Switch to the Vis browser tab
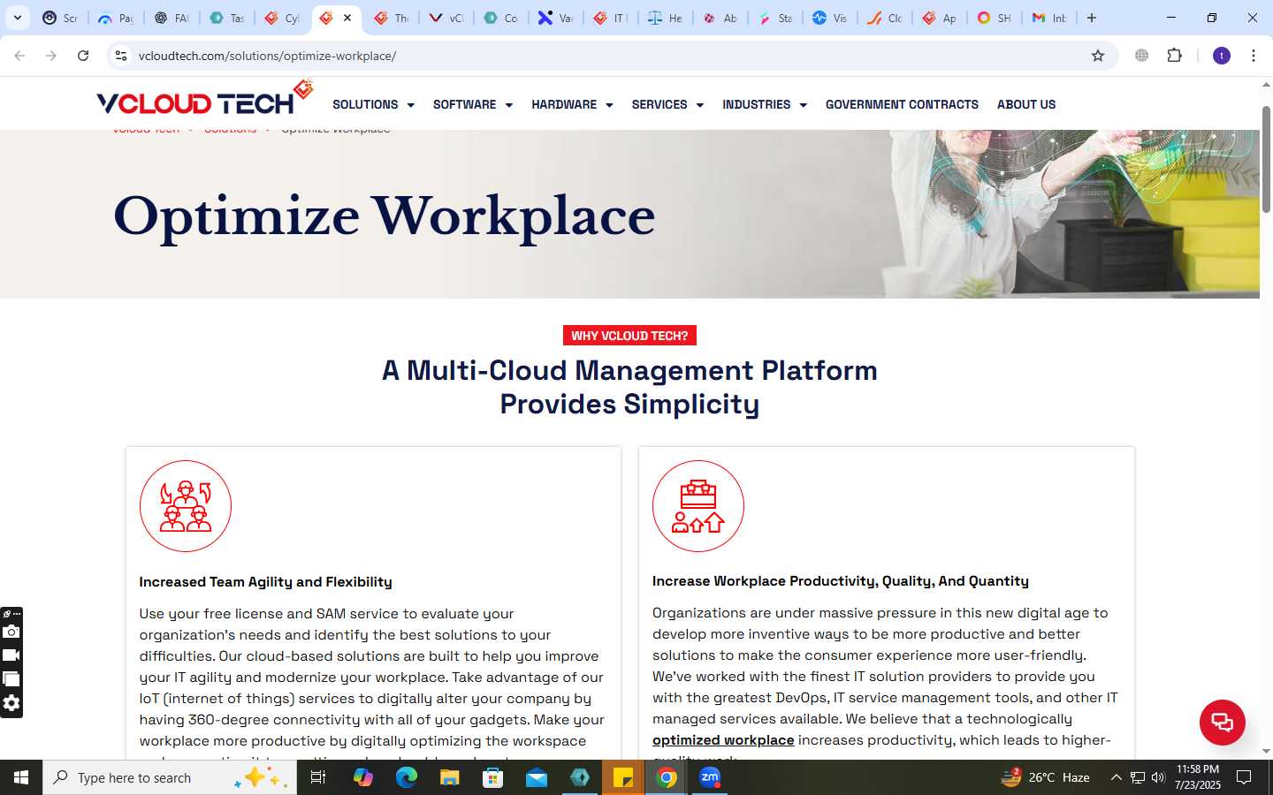The width and height of the screenshot is (1273, 795). pos(830,18)
